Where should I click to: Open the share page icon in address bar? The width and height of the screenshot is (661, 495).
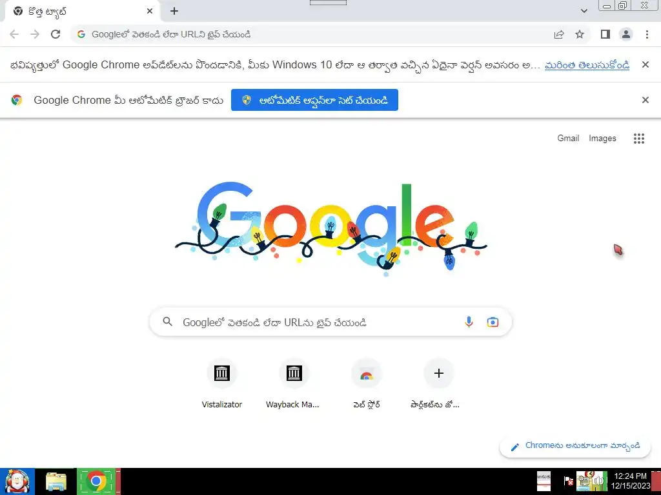click(559, 34)
